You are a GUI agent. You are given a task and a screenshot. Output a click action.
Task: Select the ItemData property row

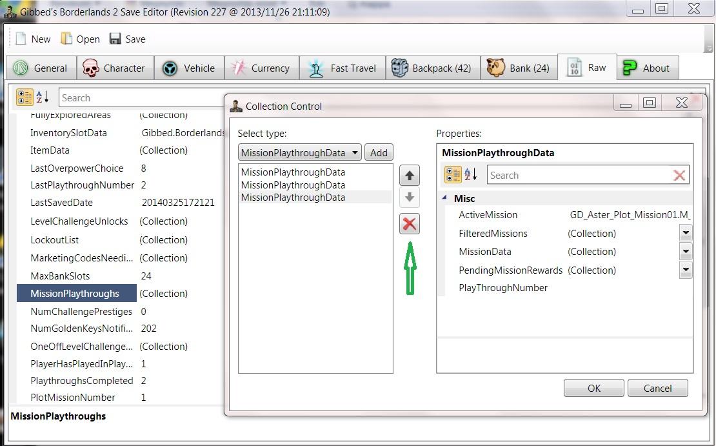pyautogui.click(x=121, y=150)
